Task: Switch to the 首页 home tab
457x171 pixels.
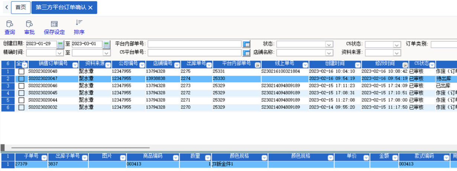Action: (x=20, y=7)
